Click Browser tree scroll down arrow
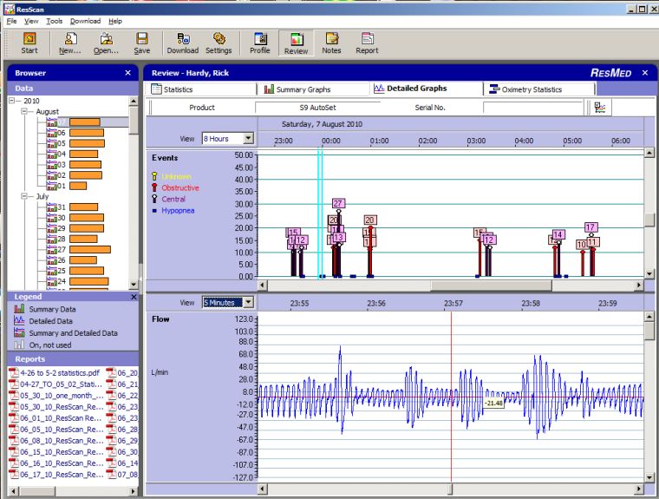The height and width of the screenshot is (499, 659). pyautogui.click(x=134, y=285)
